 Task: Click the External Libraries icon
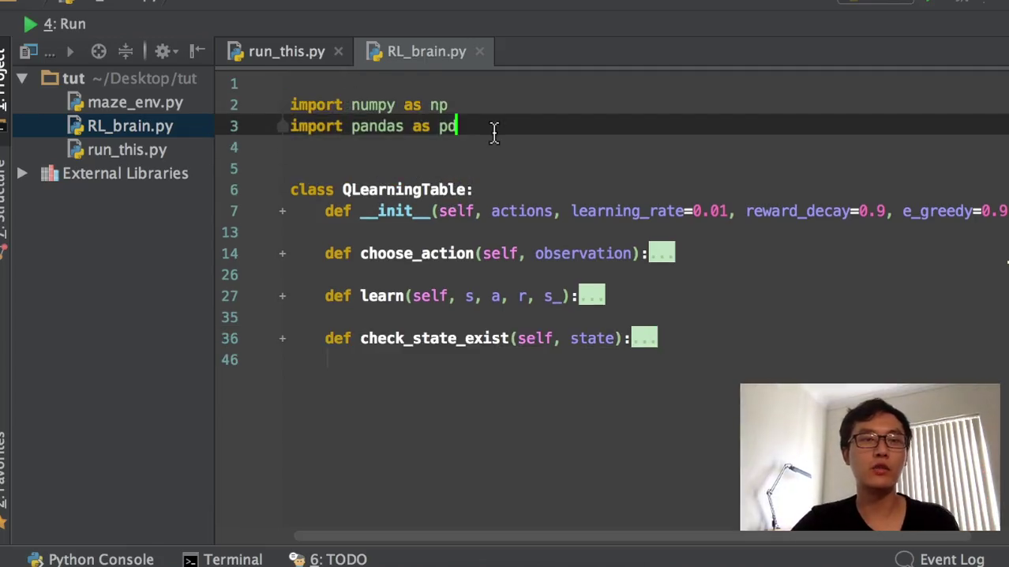(x=50, y=173)
